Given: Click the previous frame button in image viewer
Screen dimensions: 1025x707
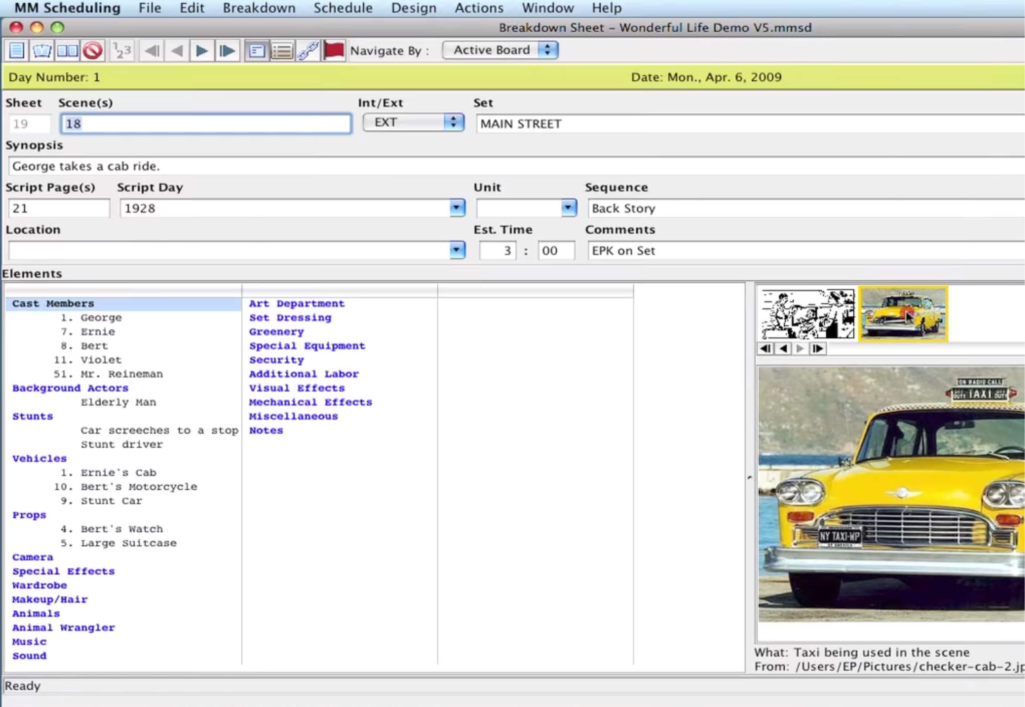Looking at the screenshot, I should [x=783, y=349].
